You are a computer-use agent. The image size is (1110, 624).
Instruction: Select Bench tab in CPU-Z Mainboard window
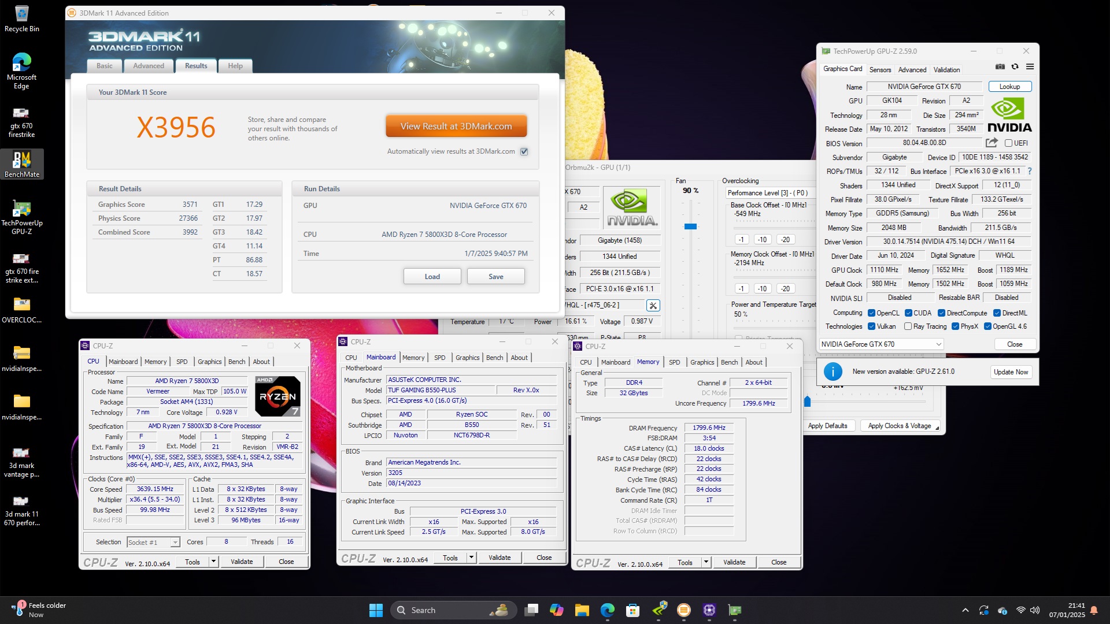click(x=494, y=358)
